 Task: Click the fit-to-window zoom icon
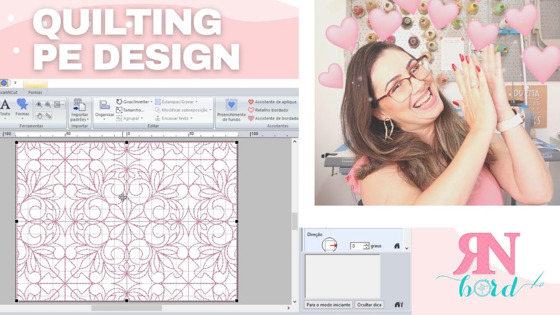[x=57, y=105]
